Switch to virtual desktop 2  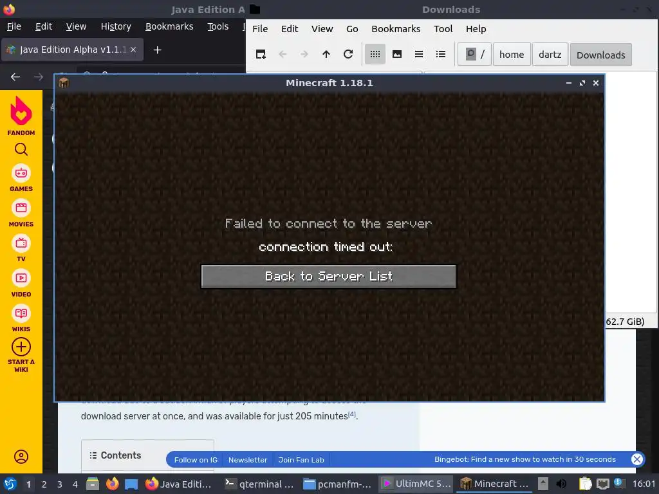(44, 484)
